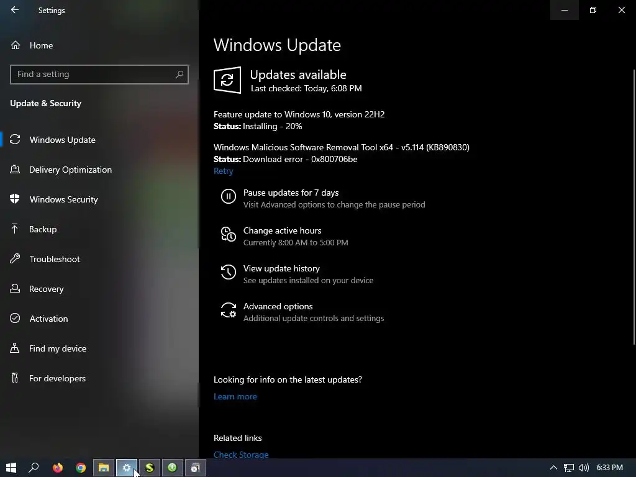Focus the Find a setting search box
The height and width of the screenshot is (477, 636).
(x=99, y=75)
